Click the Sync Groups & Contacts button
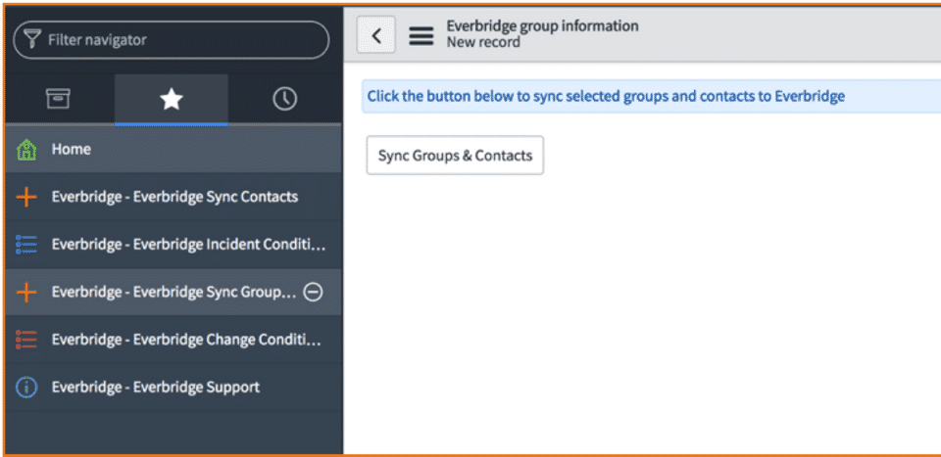 [455, 156]
